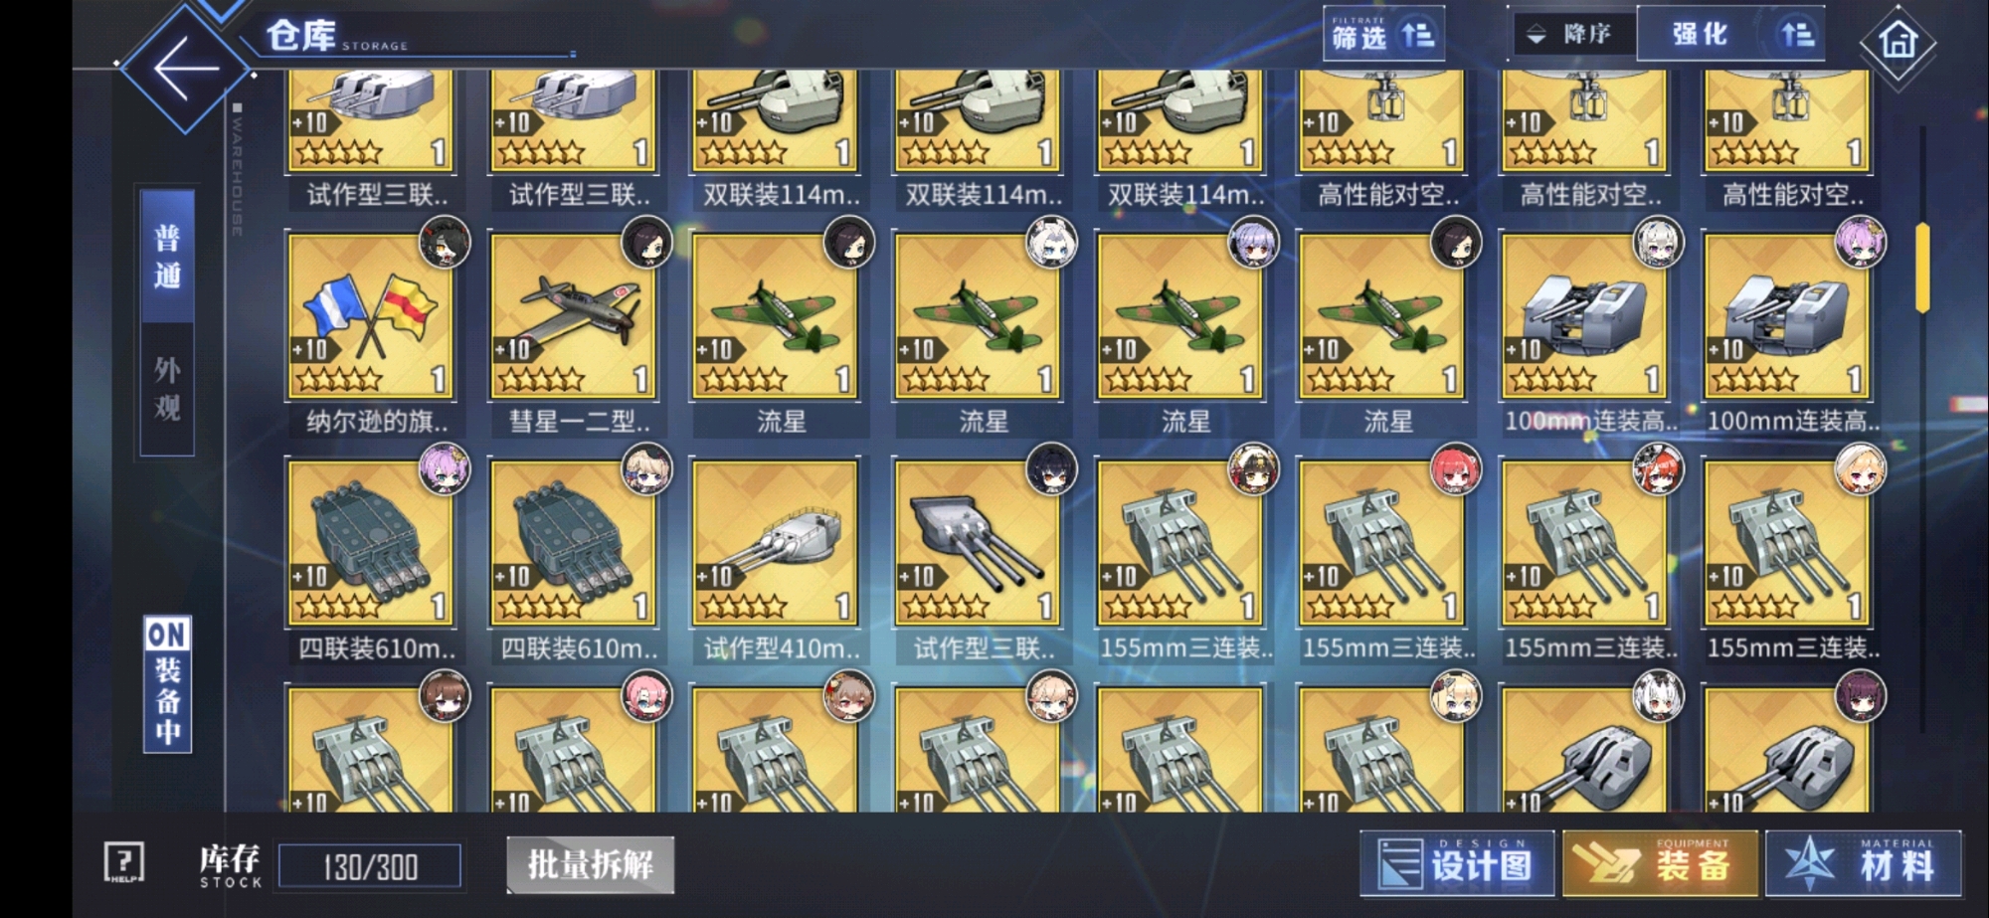
Task: Open the 设计图 design tab
Action: [x=1457, y=863]
